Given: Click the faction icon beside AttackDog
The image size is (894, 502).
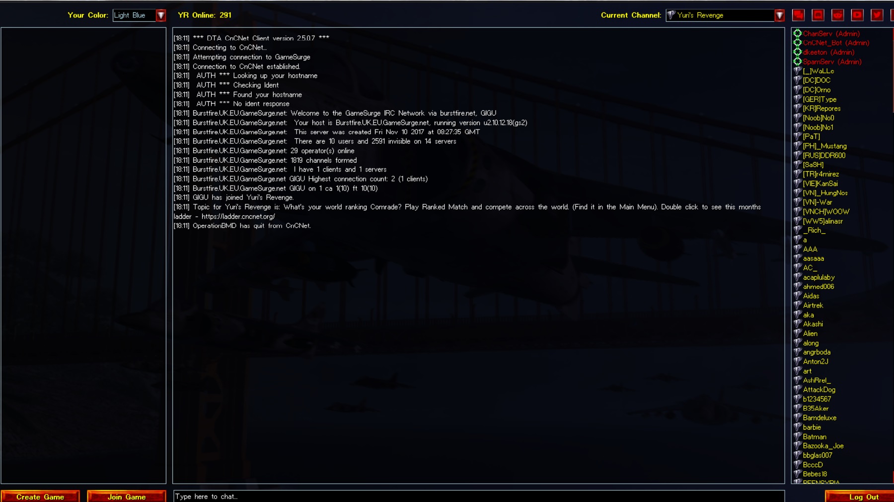Looking at the screenshot, I should [x=798, y=390].
